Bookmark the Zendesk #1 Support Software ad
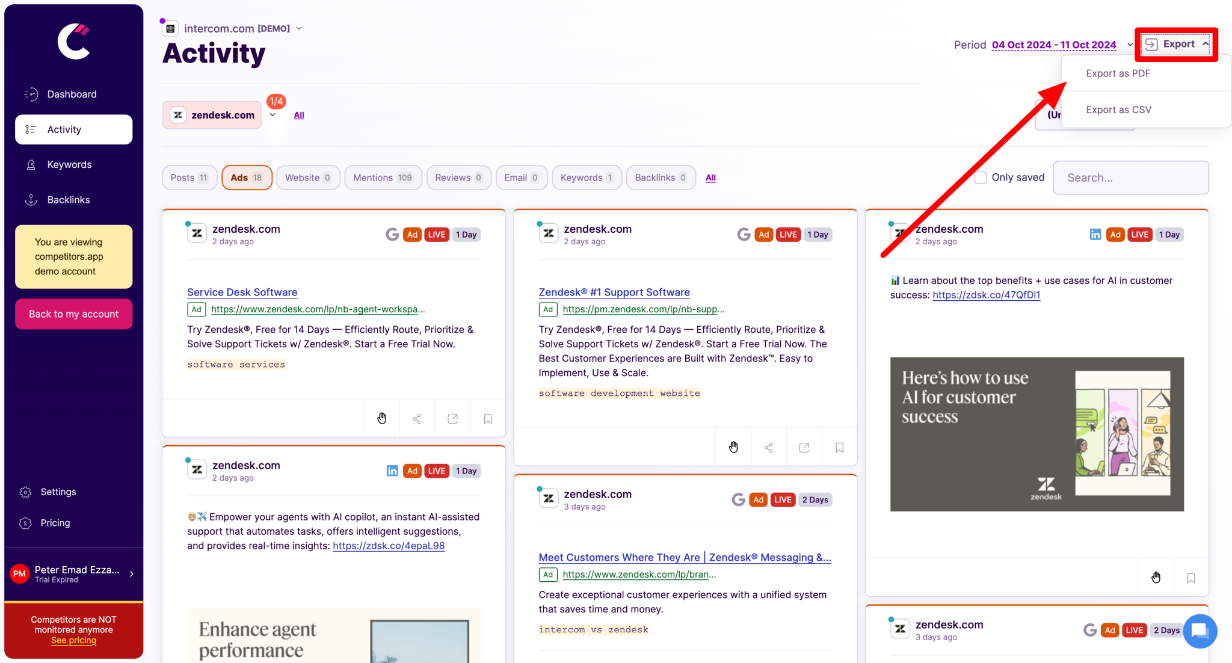The width and height of the screenshot is (1232, 663). tap(839, 446)
